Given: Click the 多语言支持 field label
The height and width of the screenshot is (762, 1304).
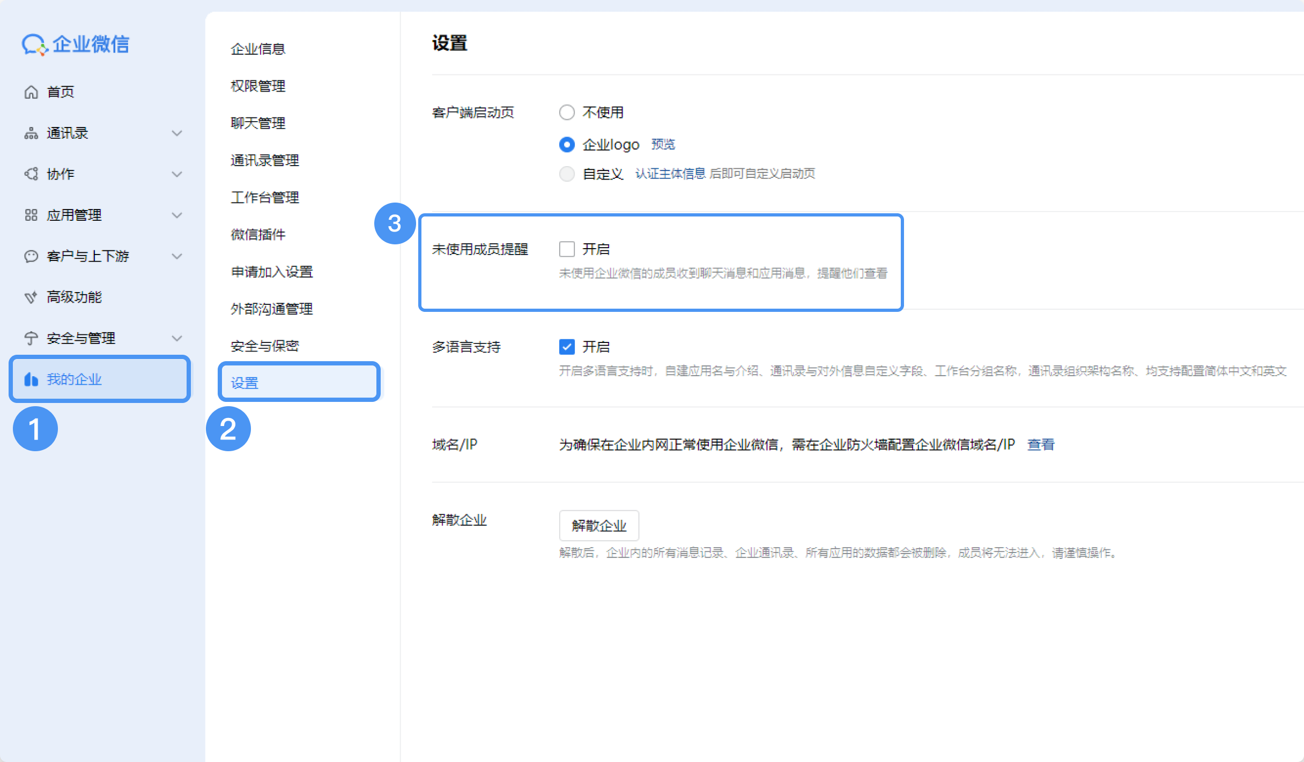Looking at the screenshot, I should point(466,347).
